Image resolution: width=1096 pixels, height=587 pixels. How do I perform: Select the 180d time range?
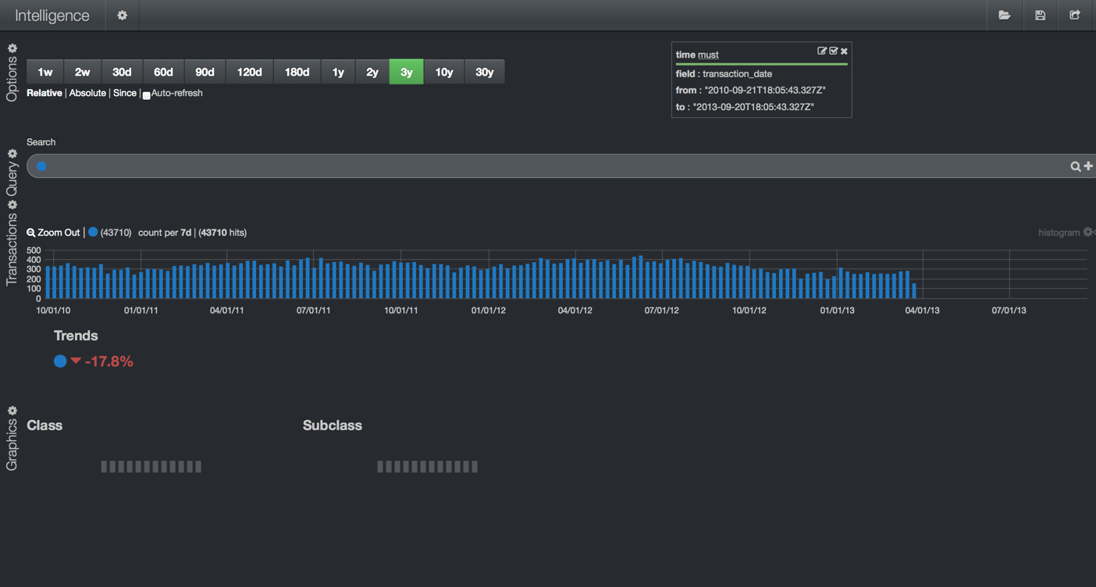pyautogui.click(x=297, y=72)
